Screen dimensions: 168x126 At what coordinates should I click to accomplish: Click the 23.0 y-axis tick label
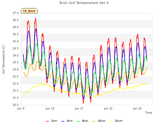[x=16, y=70]
